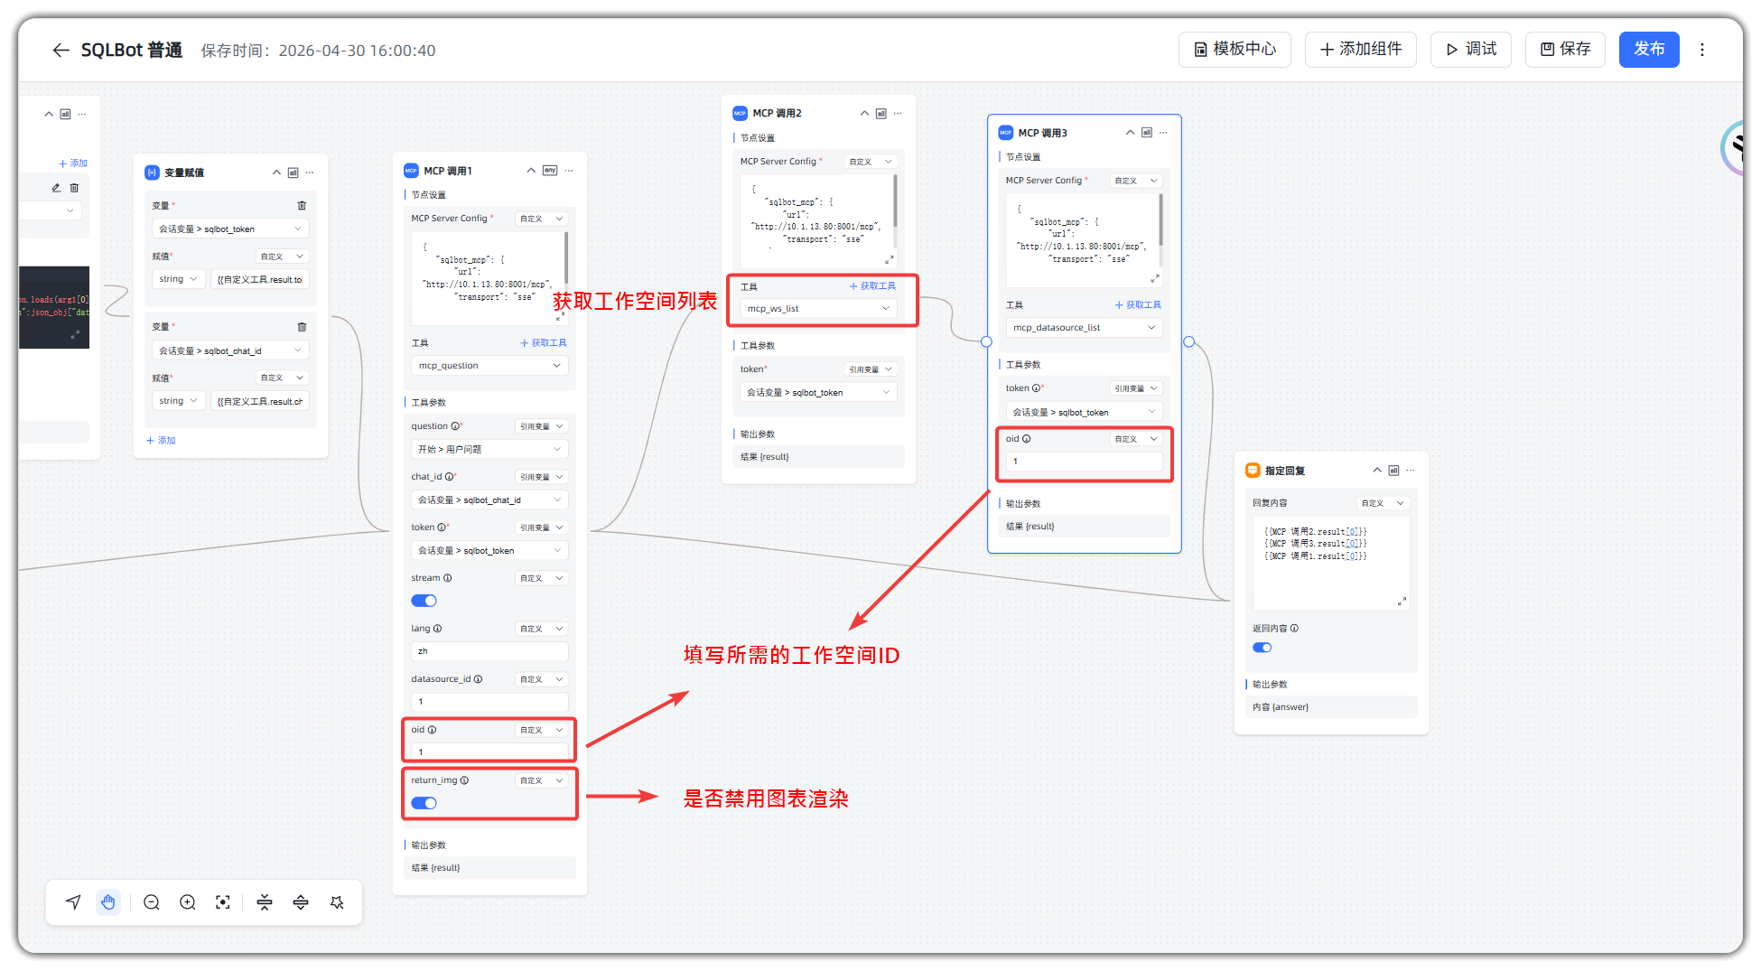Open the three-dot menu of MCP 调用3
The image size is (1761, 971).
coord(1163,133)
